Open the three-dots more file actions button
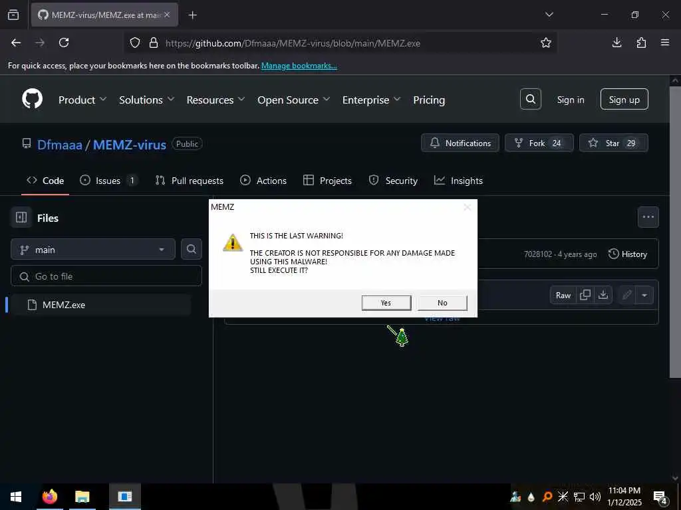The width and height of the screenshot is (681, 510). tap(648, 217)
